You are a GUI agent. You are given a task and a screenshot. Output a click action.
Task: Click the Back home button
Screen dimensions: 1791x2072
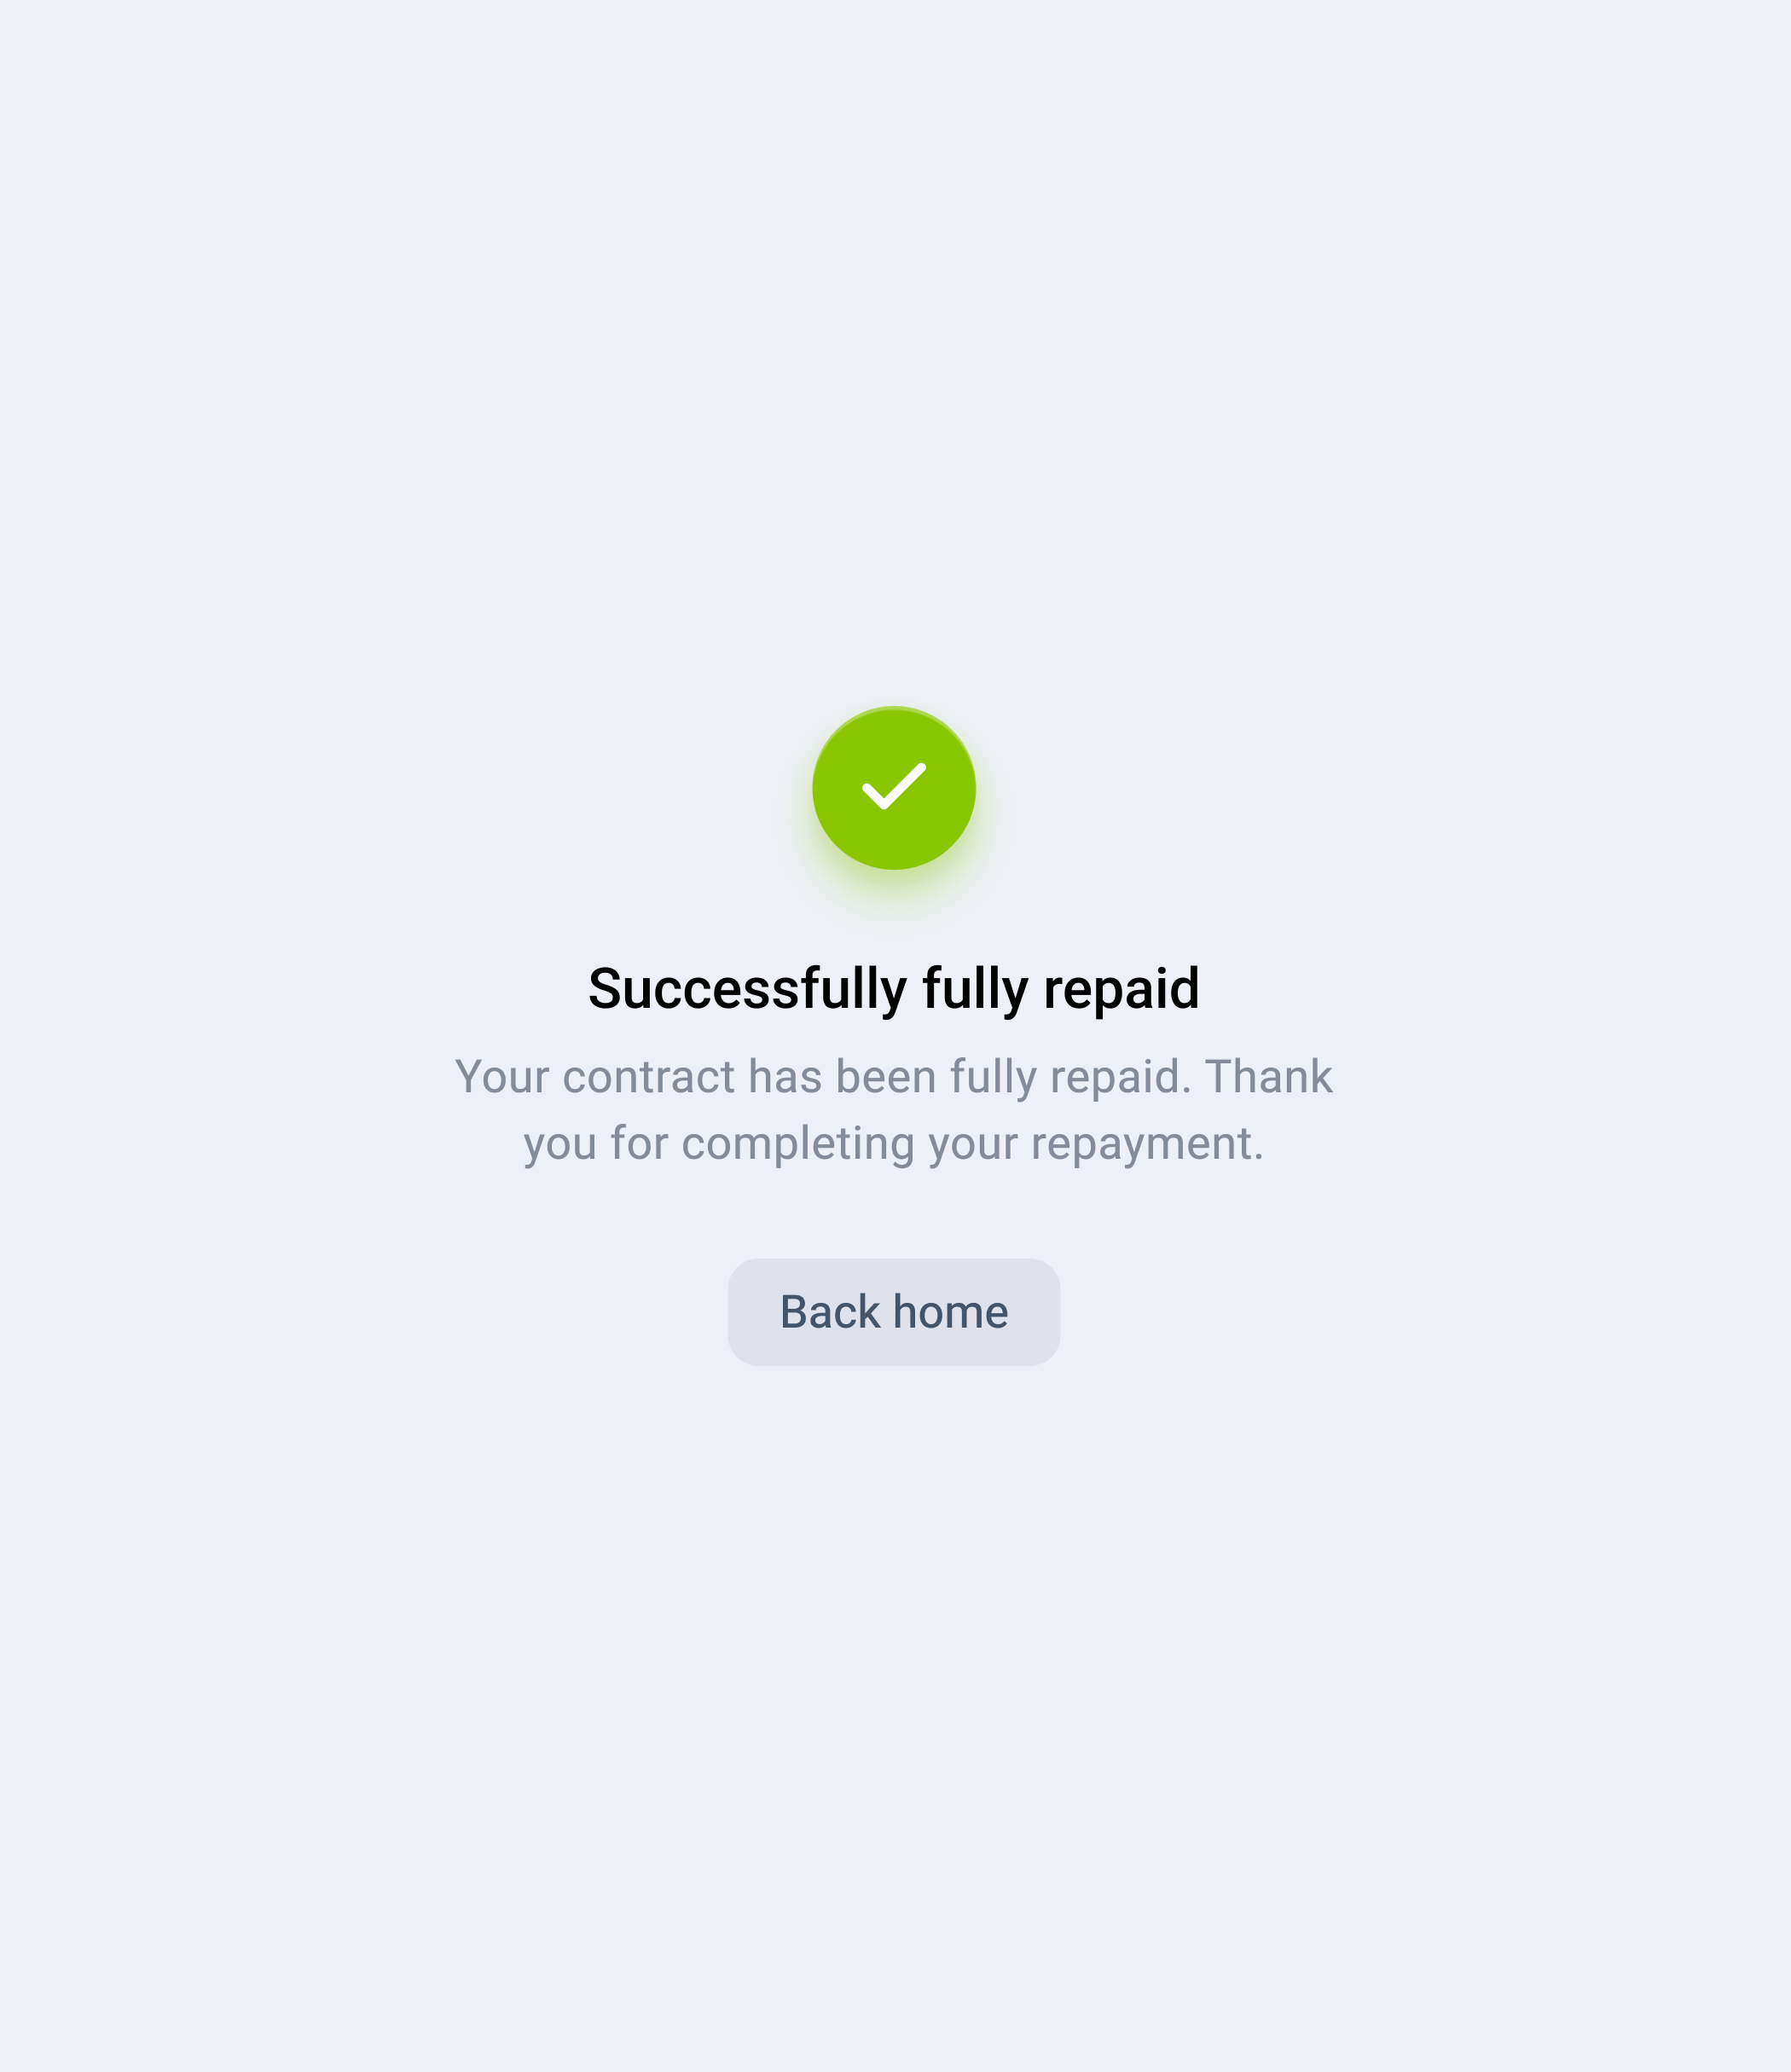894,1312
